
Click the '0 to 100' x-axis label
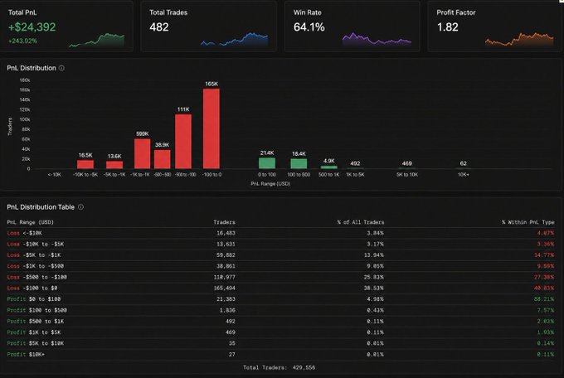tap(267, 174)
